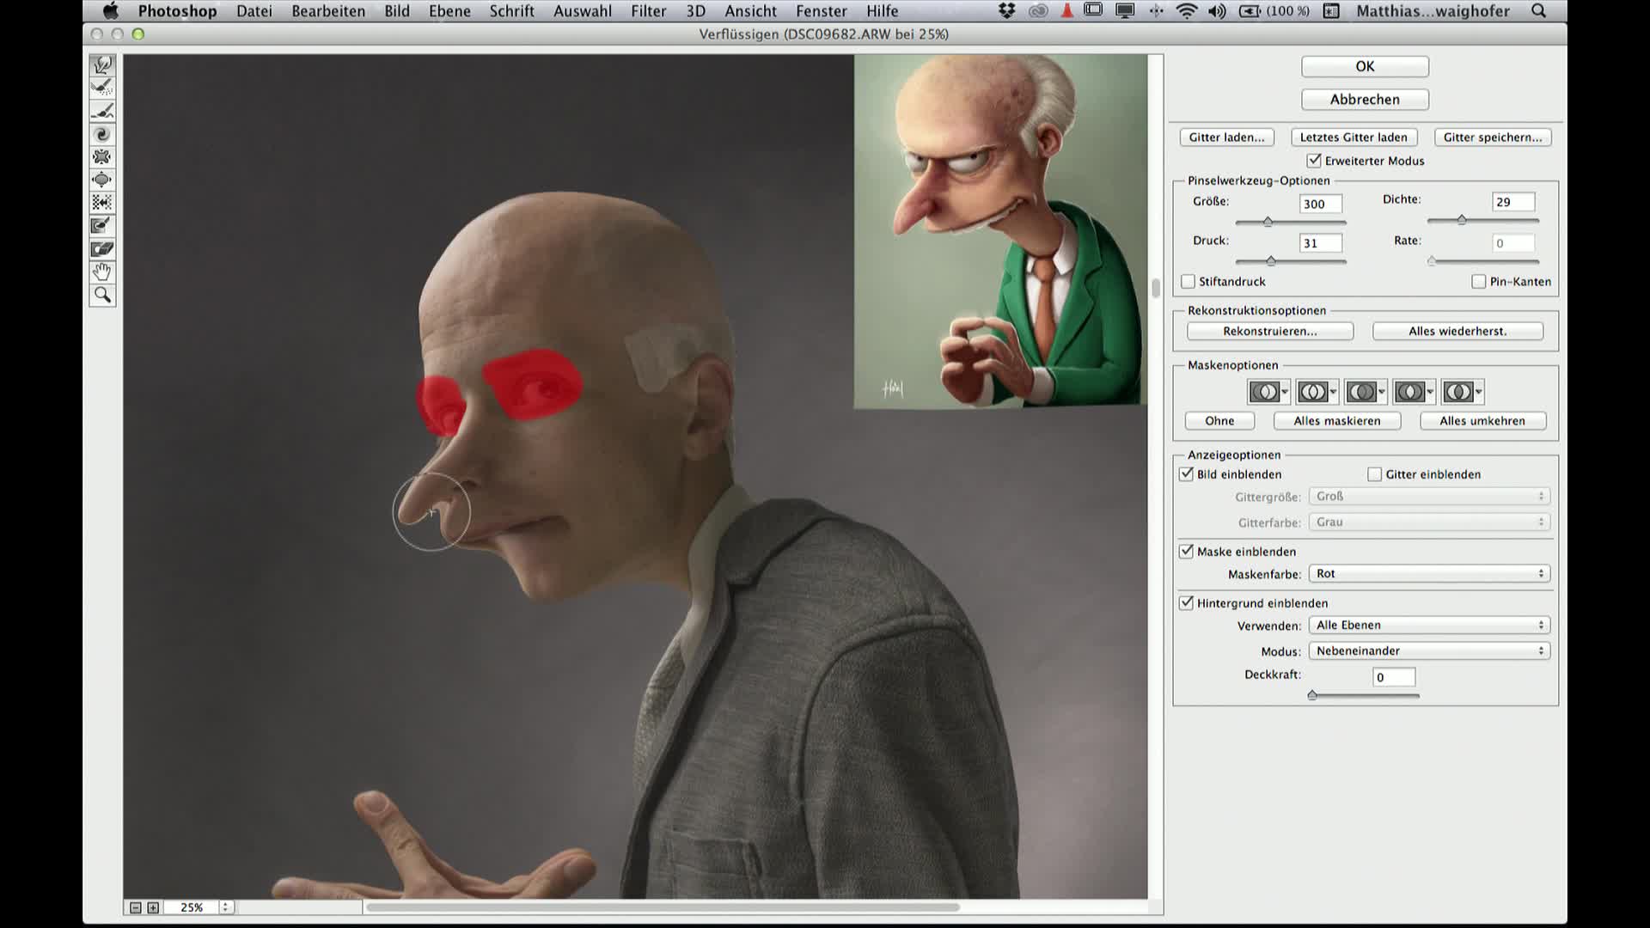Click the zoom out minus icon

coord(136,907)
